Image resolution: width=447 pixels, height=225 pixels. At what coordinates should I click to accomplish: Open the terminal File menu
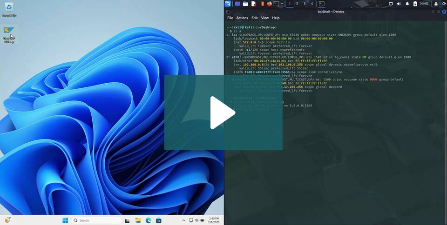tap(230, 18)
